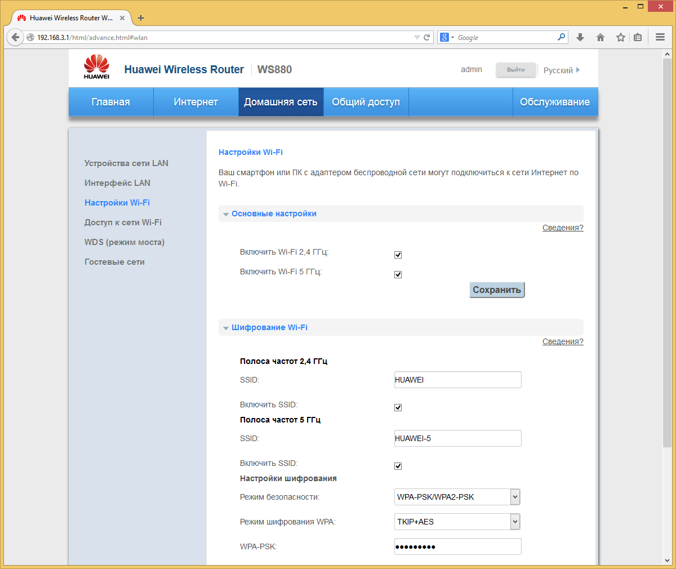Click the Полоса частот 5 ГГц heading
This screenshot has width=676, height=569.
click(280, 420)
